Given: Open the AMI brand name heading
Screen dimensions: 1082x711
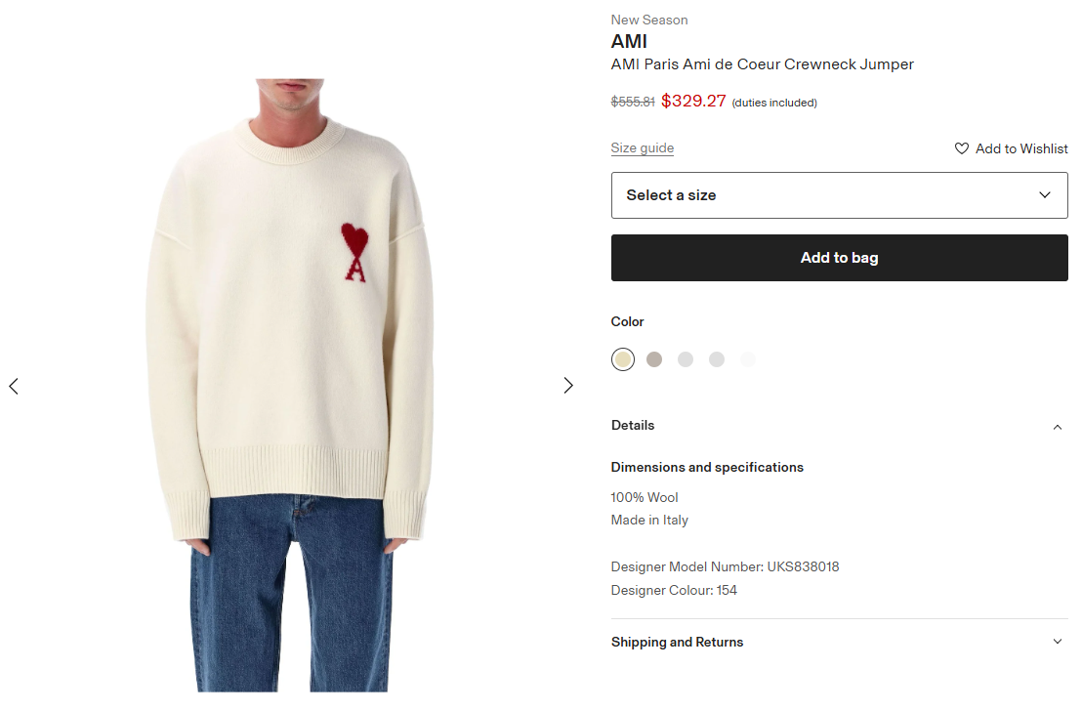Looking at the screenshot, I should (629, 42).
